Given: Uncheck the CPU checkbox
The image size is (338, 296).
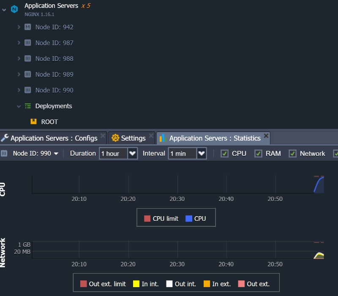Looking at the screenshot, I should (x=225, y=154).
